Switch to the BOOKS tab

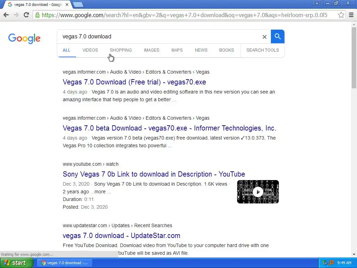coord(227,50)
